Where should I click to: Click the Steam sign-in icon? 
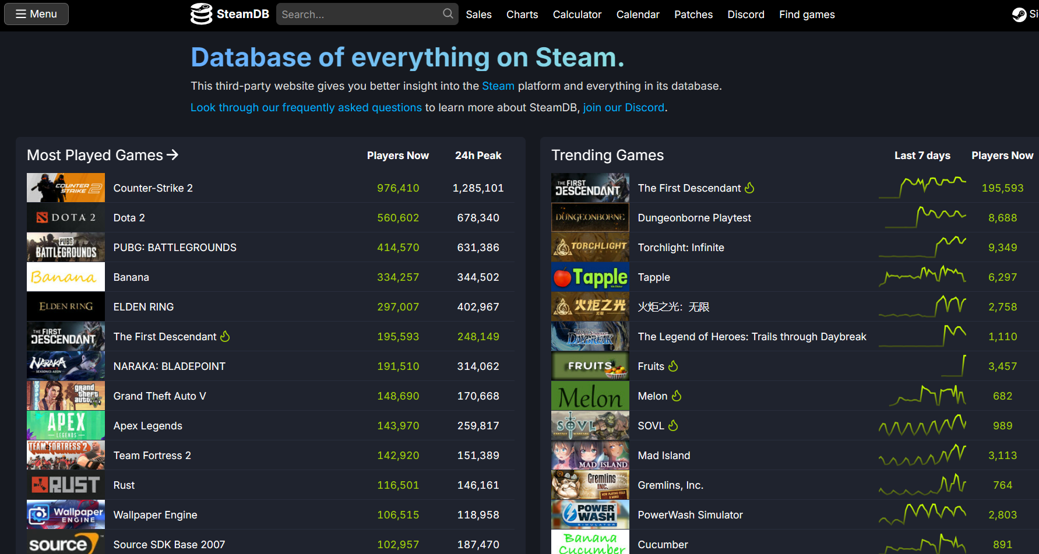1019,15
